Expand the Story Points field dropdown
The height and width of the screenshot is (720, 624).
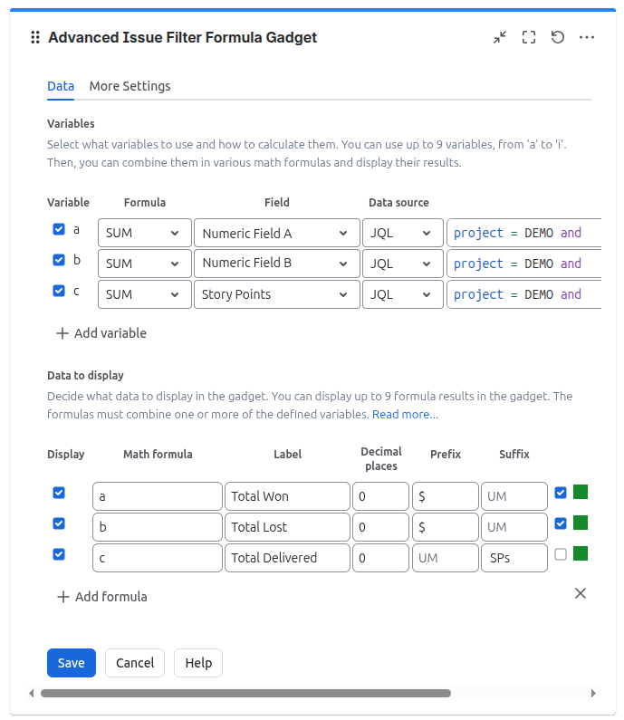pyautogui.click(x=277, y=294)
